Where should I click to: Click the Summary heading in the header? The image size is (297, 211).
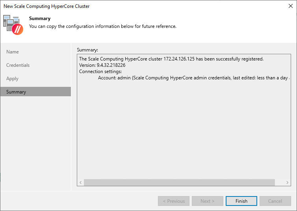pos(40,18)
